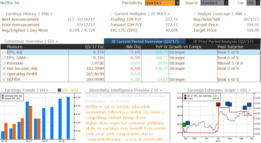Toggle the Q3s Only checkbox
Image resolution: width=261 pixels, height=143 pixels.
tap(59, 90)
